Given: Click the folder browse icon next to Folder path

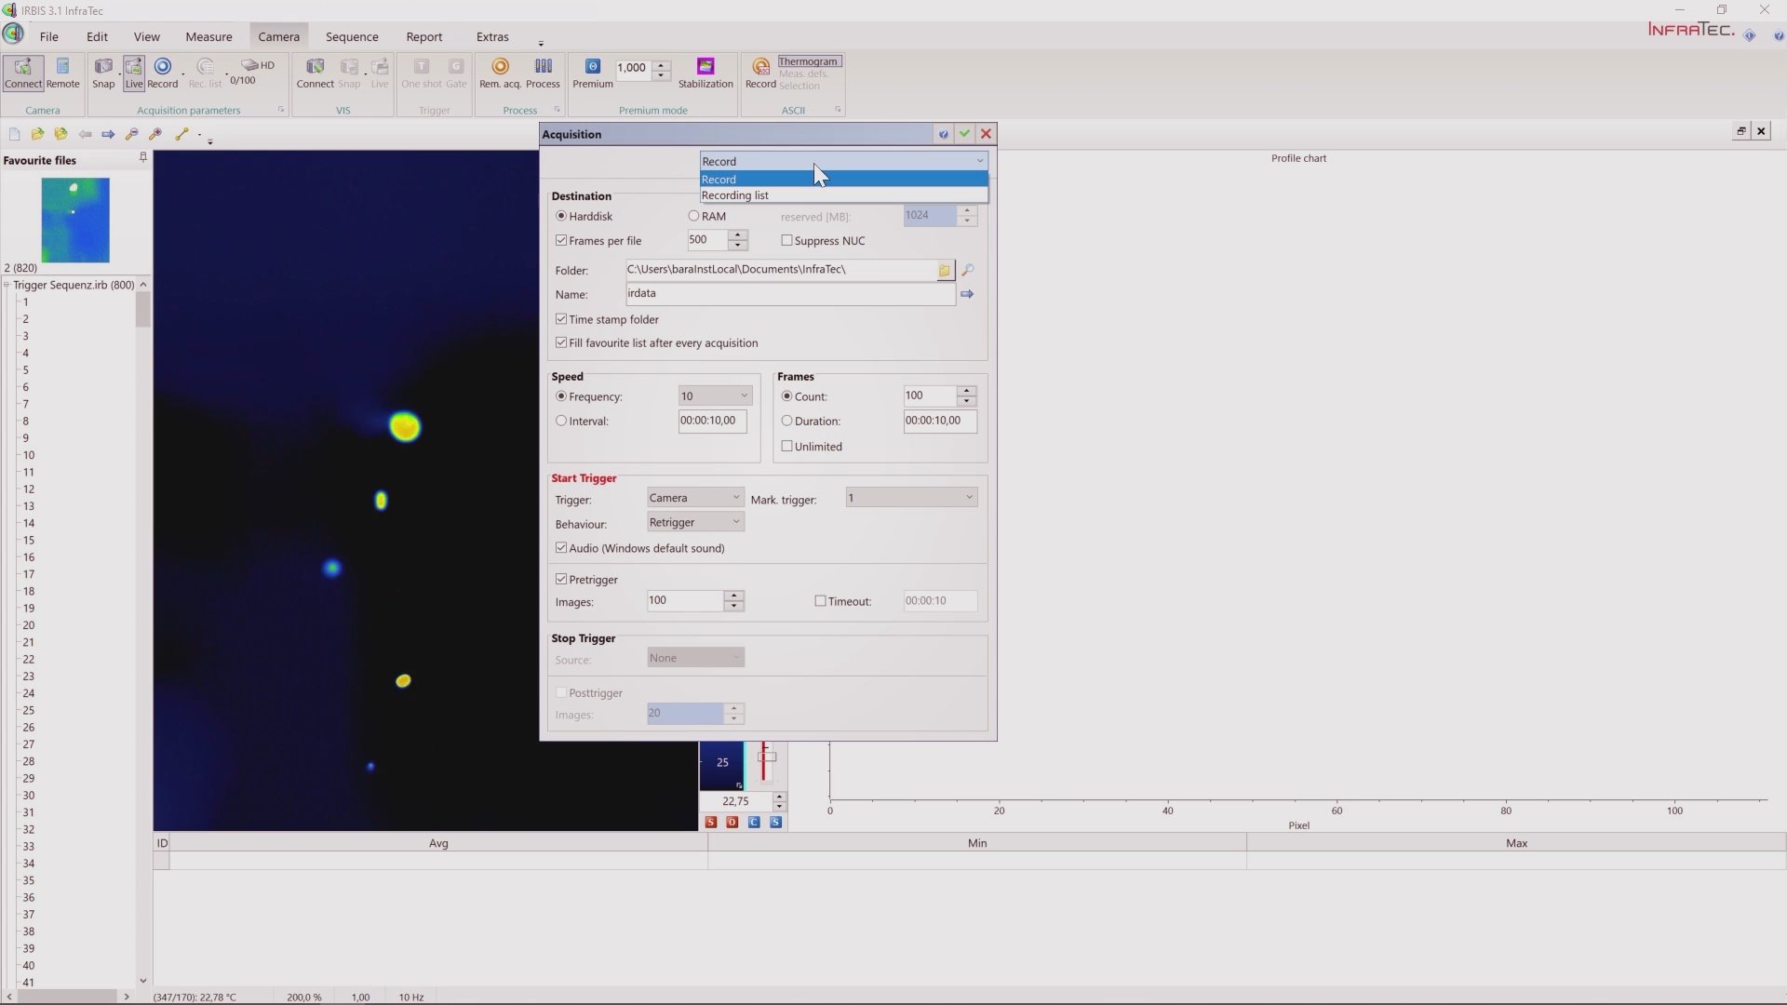Looking at the screenshot, I should [x=945, y=271].
